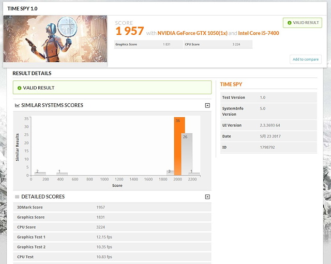Click the Score axis label under the chart
The image size is (331, 264).
117,186
